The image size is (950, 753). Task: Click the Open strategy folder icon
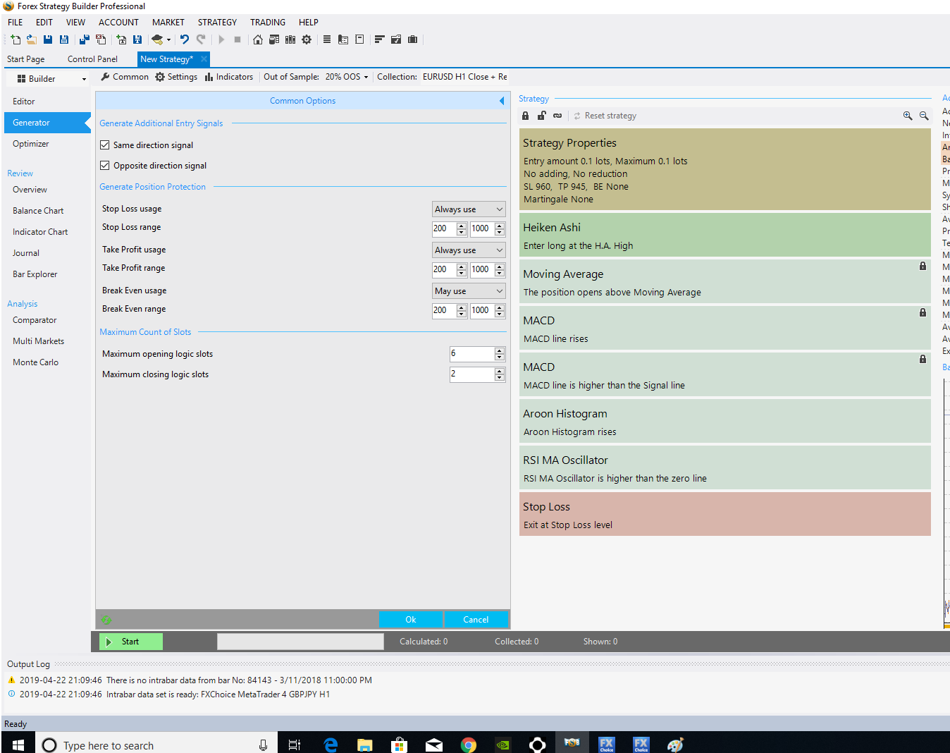32,39
